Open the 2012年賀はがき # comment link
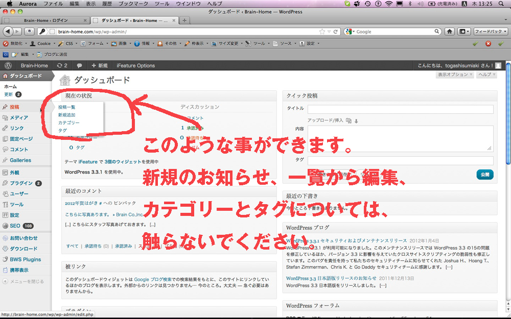This screenshot has height=319, width=511. [x=83, y=203]
